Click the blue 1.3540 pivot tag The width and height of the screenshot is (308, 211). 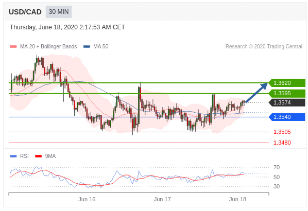pos(287,117)
